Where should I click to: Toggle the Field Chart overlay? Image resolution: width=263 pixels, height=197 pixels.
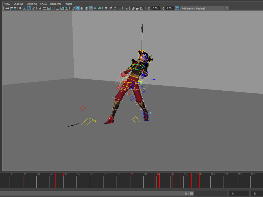58,8
